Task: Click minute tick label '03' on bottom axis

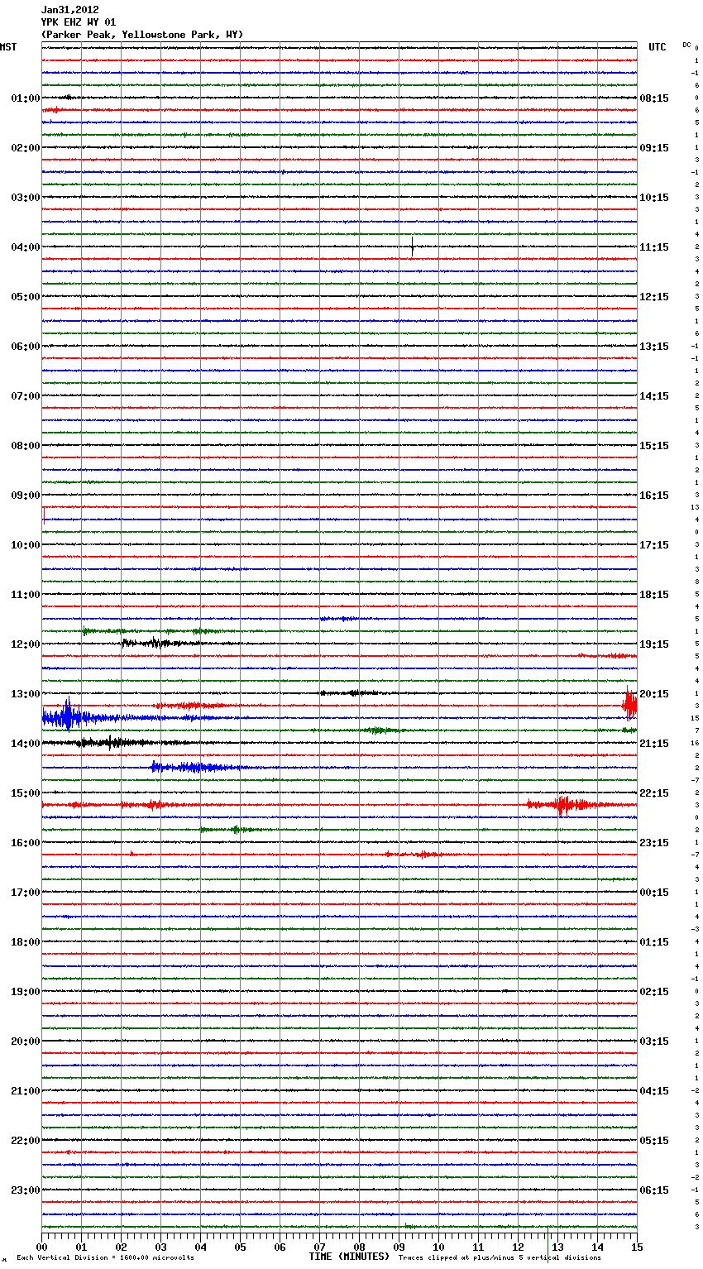Action: point(160,1247)
